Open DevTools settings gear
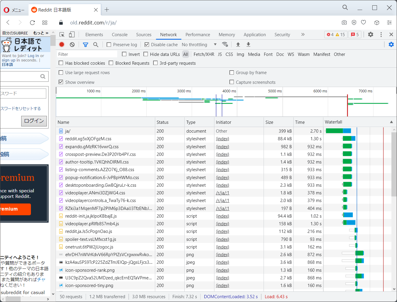This screenshot has width=397, height=302. pyautogui.click(x=370, y=34)
